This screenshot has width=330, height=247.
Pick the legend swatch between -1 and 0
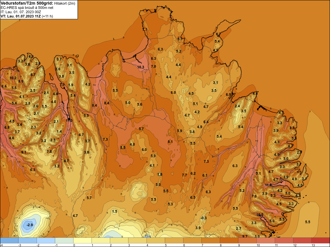click(64, 240)
